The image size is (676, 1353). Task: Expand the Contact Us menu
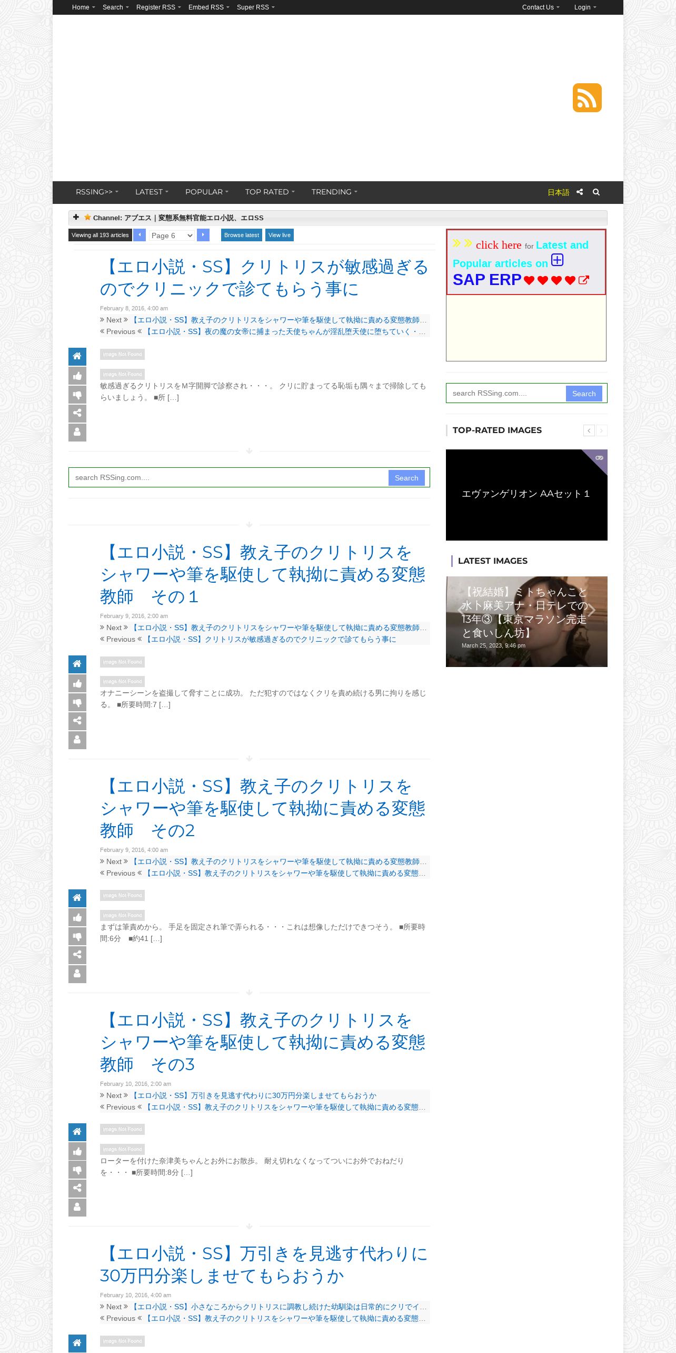[541, 7]
